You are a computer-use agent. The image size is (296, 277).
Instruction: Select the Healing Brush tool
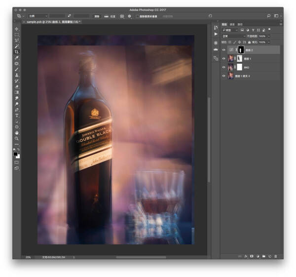coord(17,64)
